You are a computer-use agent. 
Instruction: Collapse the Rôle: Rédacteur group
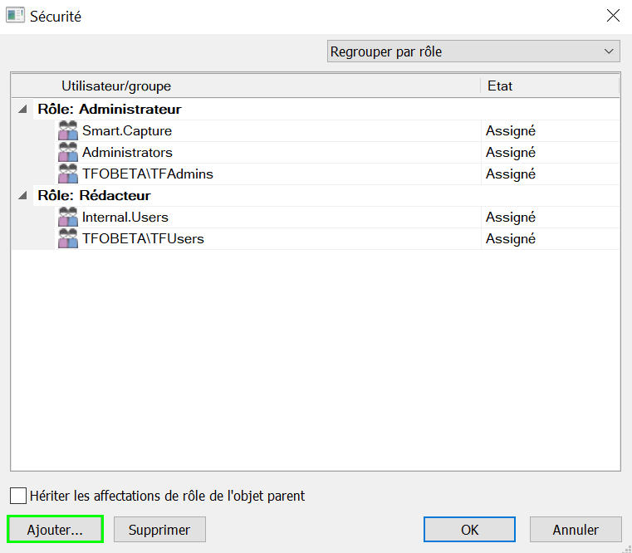pos(23,195)
